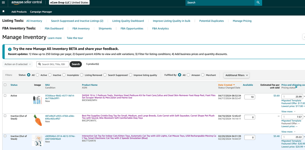
Task: Expand View more for the pedicure listing
Action: point(288,111)
